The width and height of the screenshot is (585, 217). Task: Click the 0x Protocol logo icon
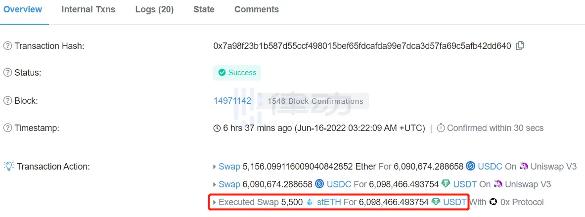pos(494,203)
